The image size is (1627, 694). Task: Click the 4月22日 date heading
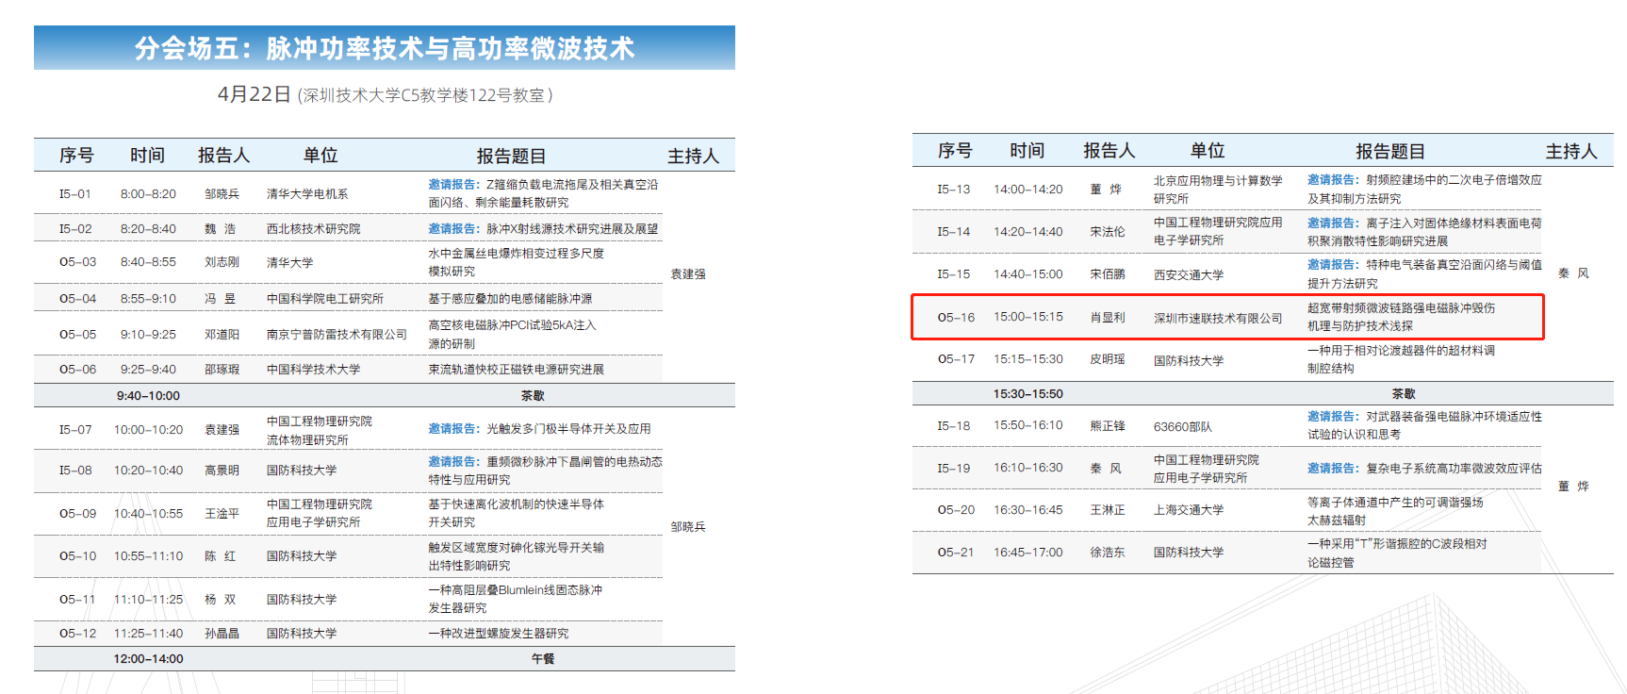[x=254, y=94]
